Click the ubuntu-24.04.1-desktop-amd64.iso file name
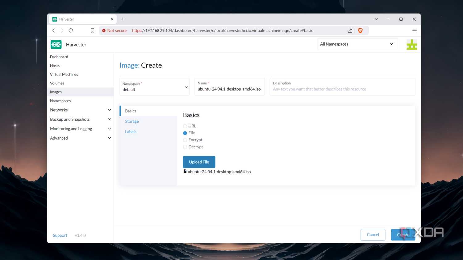The height and width of the screenshot is (260, 463). [219, 172]
